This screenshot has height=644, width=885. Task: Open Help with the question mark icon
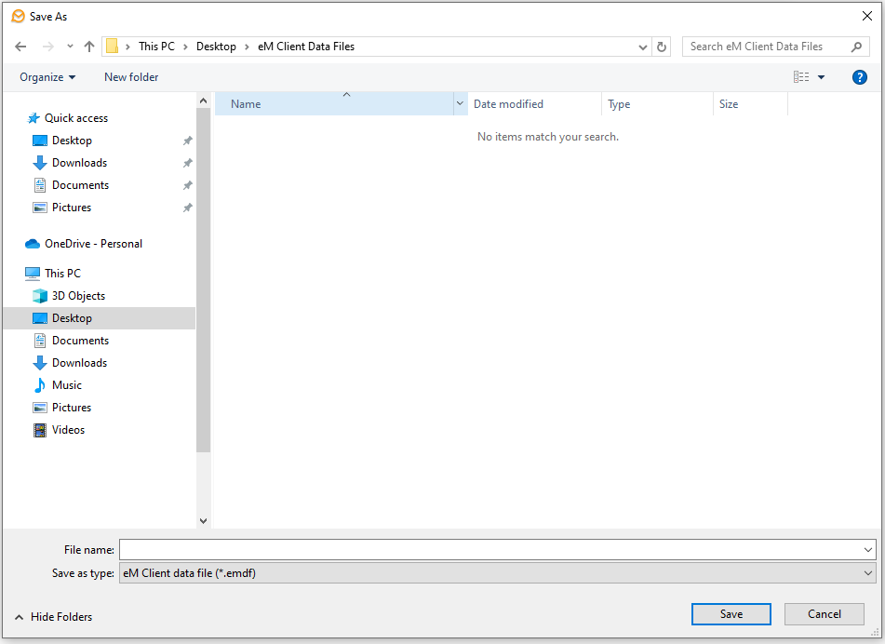[x=859, y=77]
